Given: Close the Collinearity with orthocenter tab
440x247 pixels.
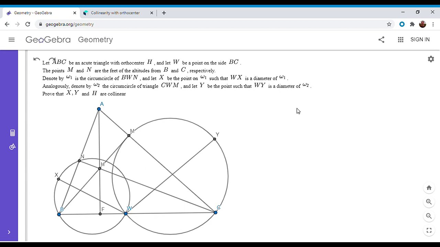Looking at the screenshot, I should point(152,13).
